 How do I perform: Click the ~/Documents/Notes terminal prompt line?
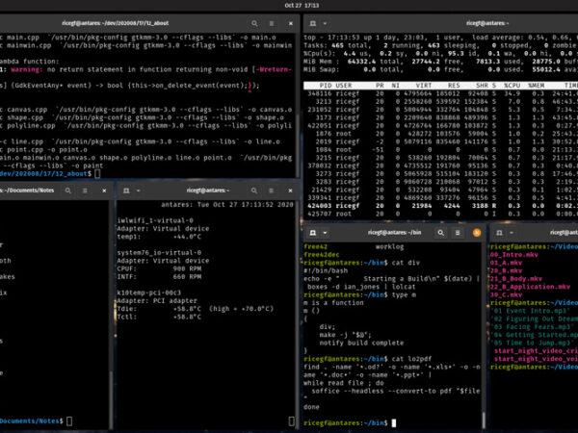[x=34, y=421]
